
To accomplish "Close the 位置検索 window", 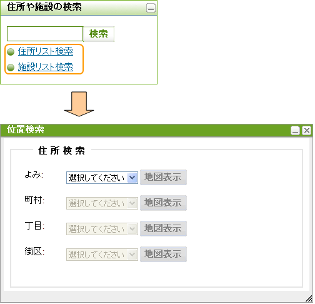I will coord(307,131).
